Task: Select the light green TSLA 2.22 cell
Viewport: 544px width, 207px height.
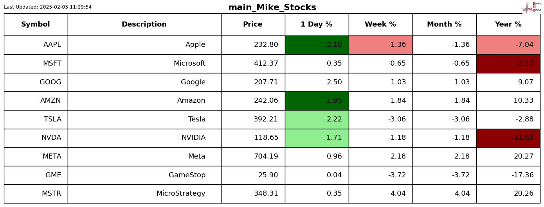Action: (317, 120)
